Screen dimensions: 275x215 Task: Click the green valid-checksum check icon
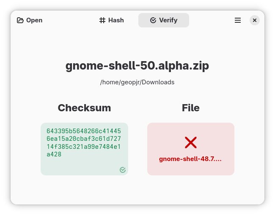[123, 170]
